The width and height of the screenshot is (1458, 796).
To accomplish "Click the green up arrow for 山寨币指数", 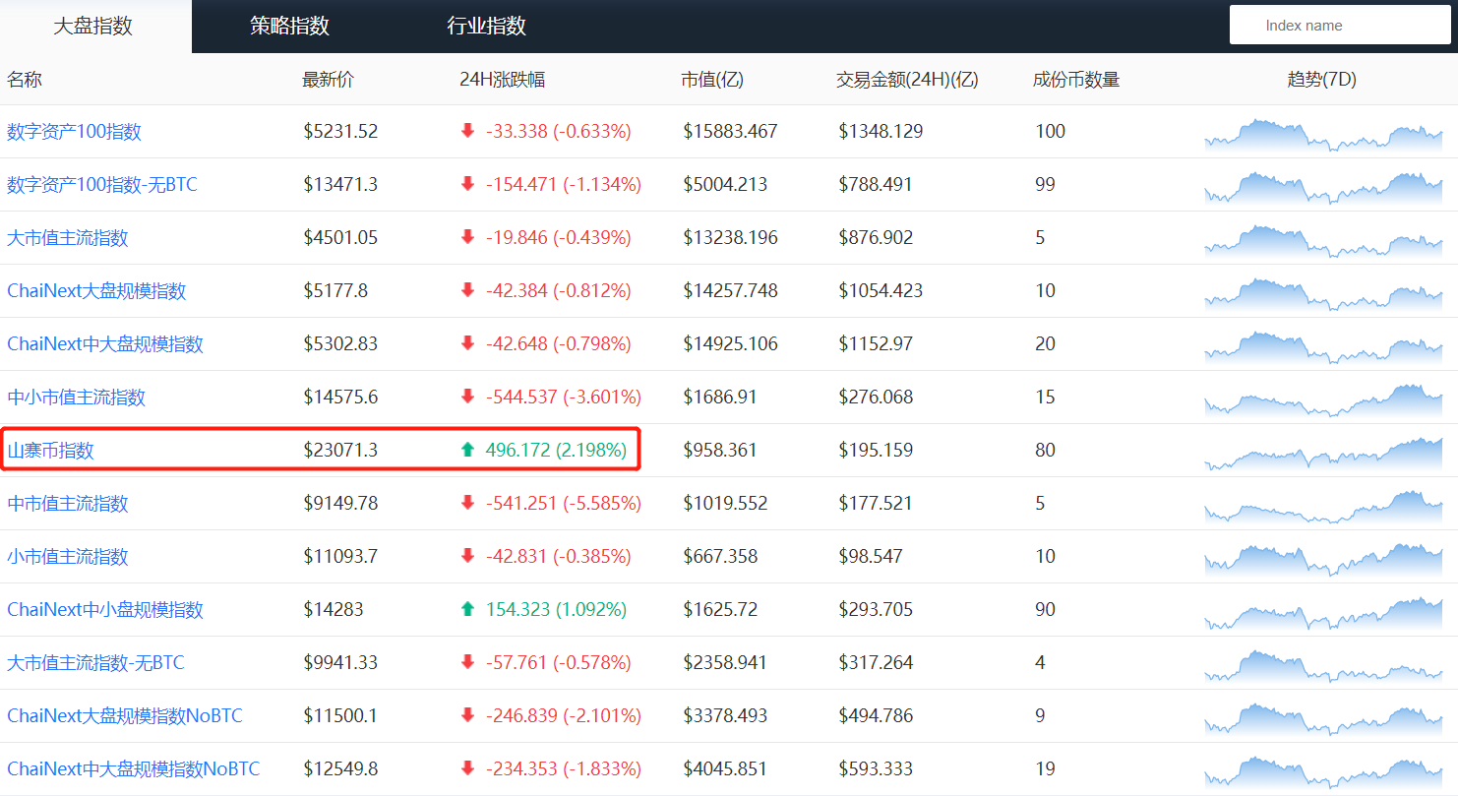I will pos(467,450).
